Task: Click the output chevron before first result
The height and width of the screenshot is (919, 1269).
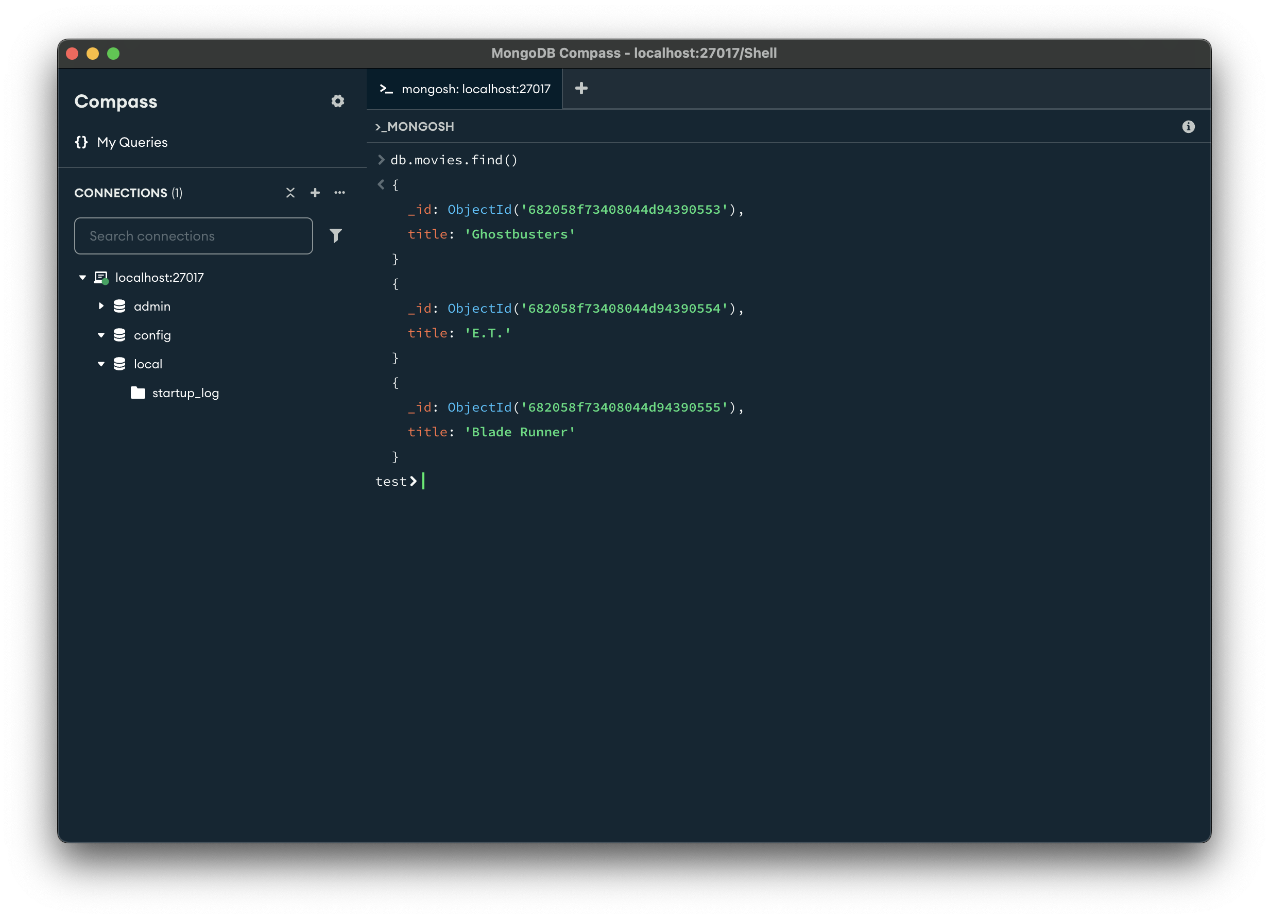Action: coord(381,185)
